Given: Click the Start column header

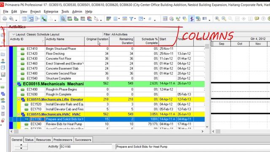Looking at the screenshot, I should [x=167, y=41].
